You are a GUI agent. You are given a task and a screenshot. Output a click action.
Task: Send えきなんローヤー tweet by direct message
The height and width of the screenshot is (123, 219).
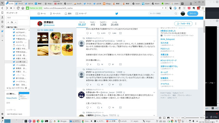click(x=120, y=108)
